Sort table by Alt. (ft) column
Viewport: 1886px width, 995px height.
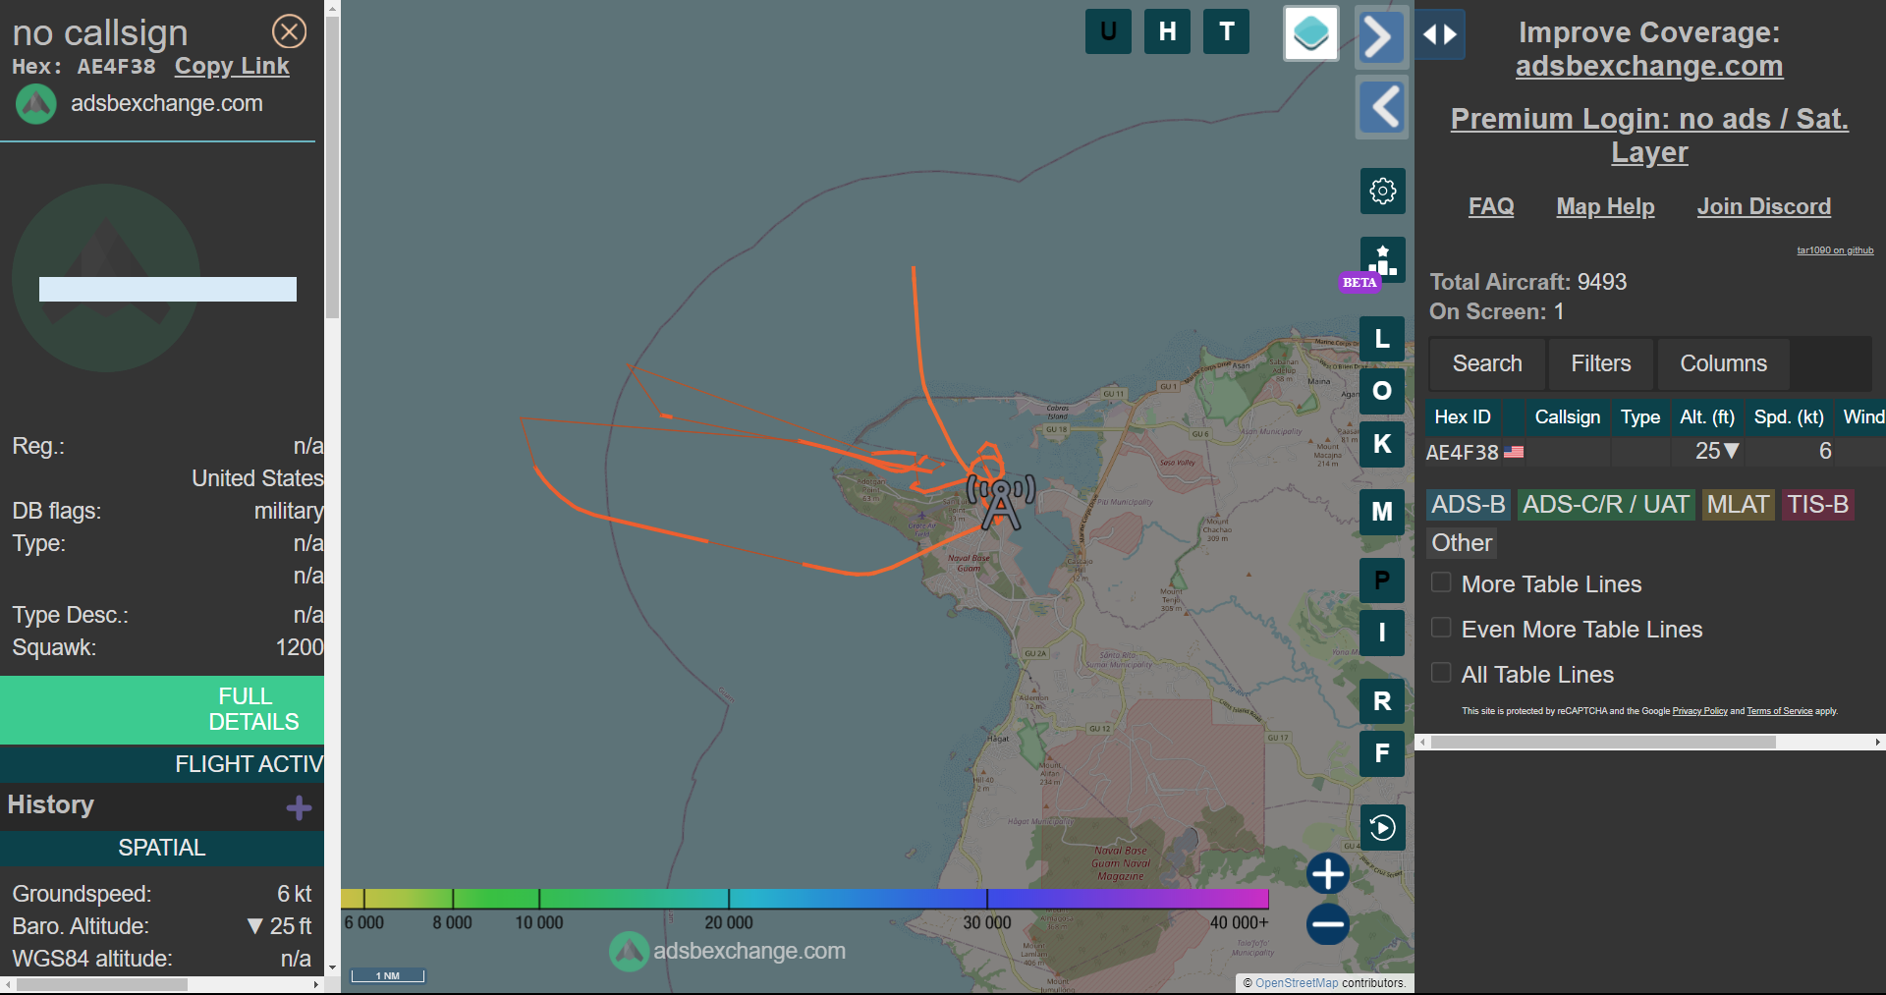[1707, 416]
